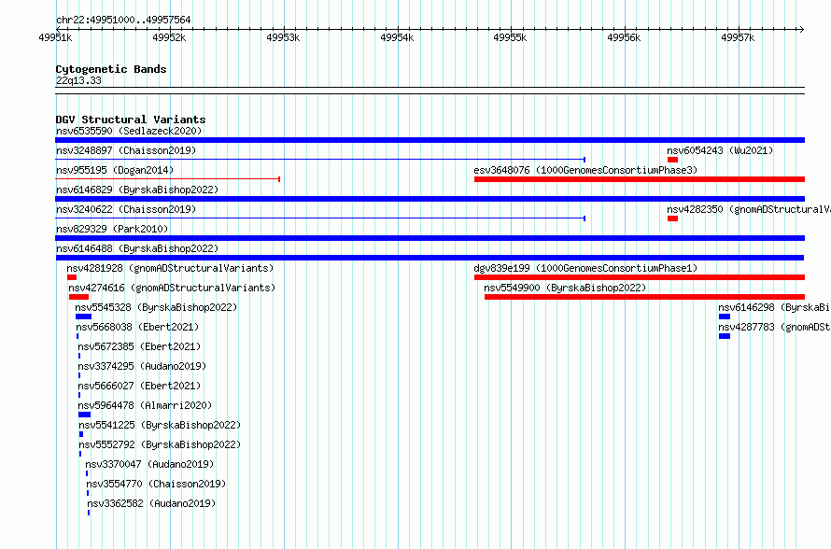The image size is (831, 549).
Task: Click the 49954k ruler label
Action: coord(397,37)
